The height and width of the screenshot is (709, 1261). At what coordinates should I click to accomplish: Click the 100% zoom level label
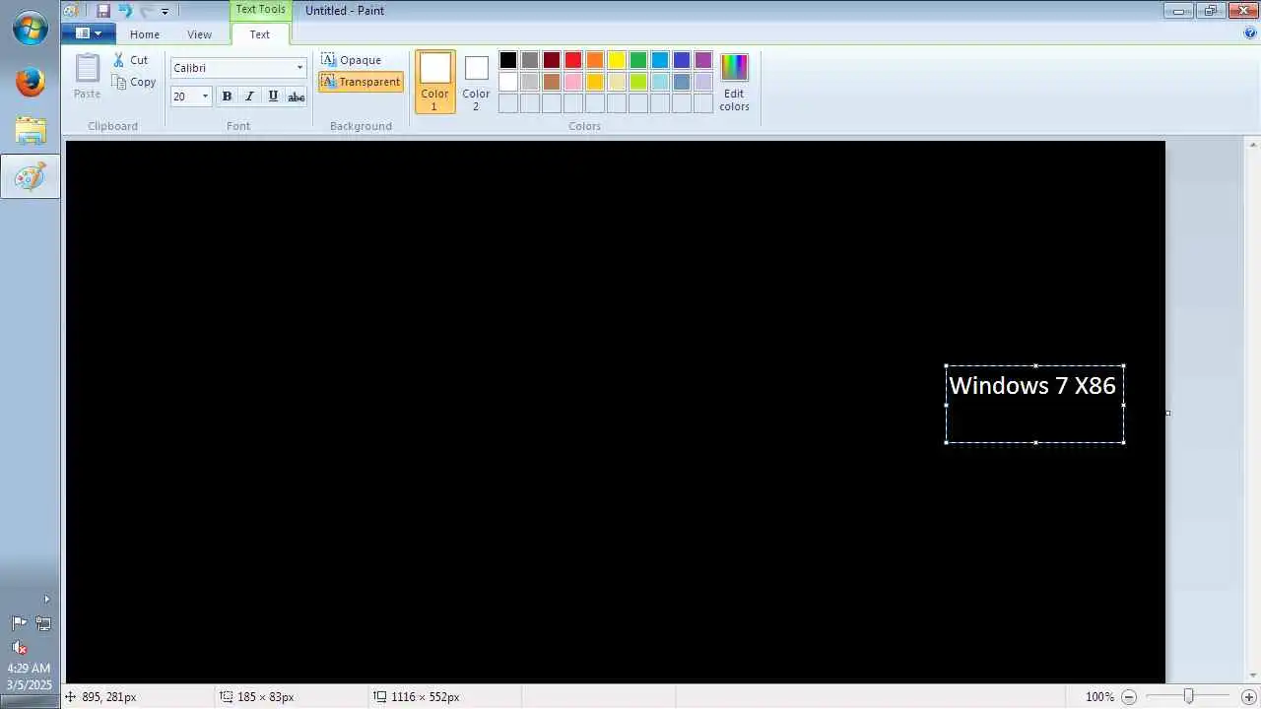coord(1099,697)
